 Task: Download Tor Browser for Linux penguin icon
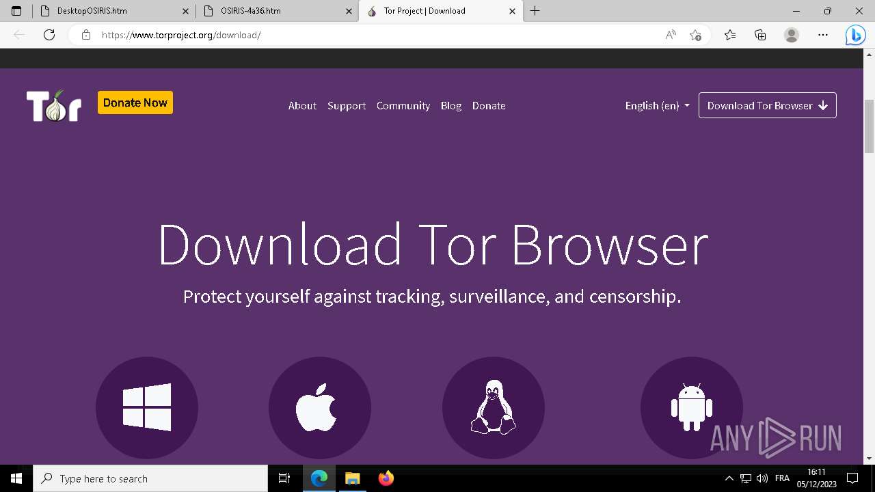point(494,408)
